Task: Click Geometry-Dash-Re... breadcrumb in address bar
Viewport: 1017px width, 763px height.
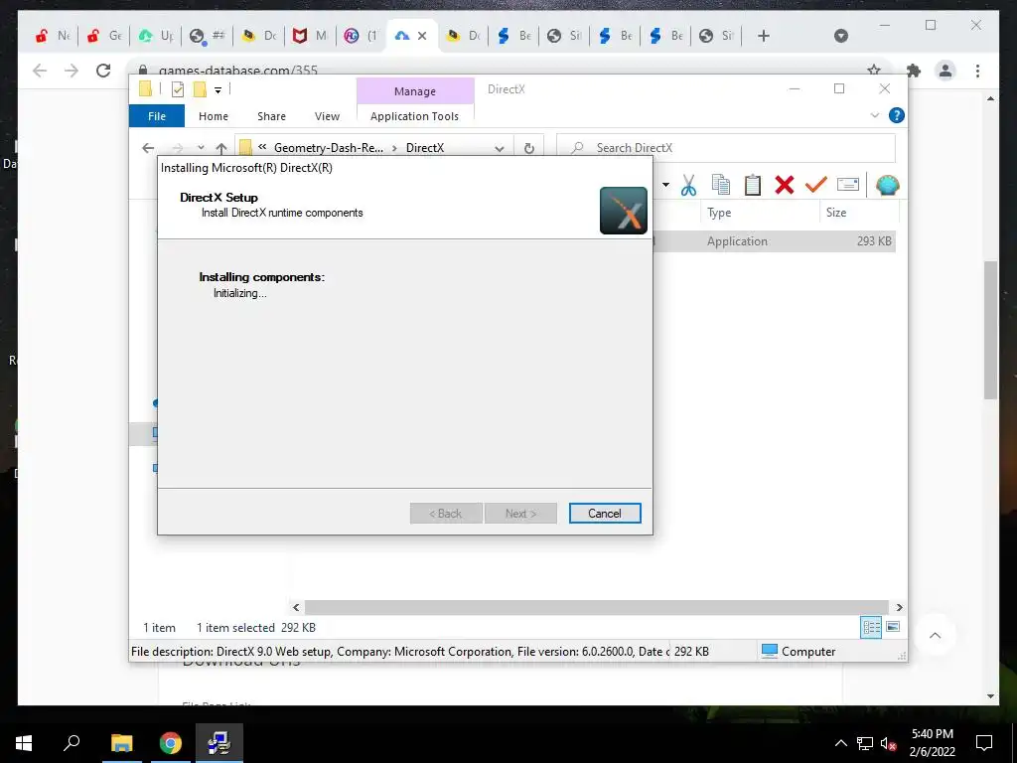Action: tap(328, 148)
